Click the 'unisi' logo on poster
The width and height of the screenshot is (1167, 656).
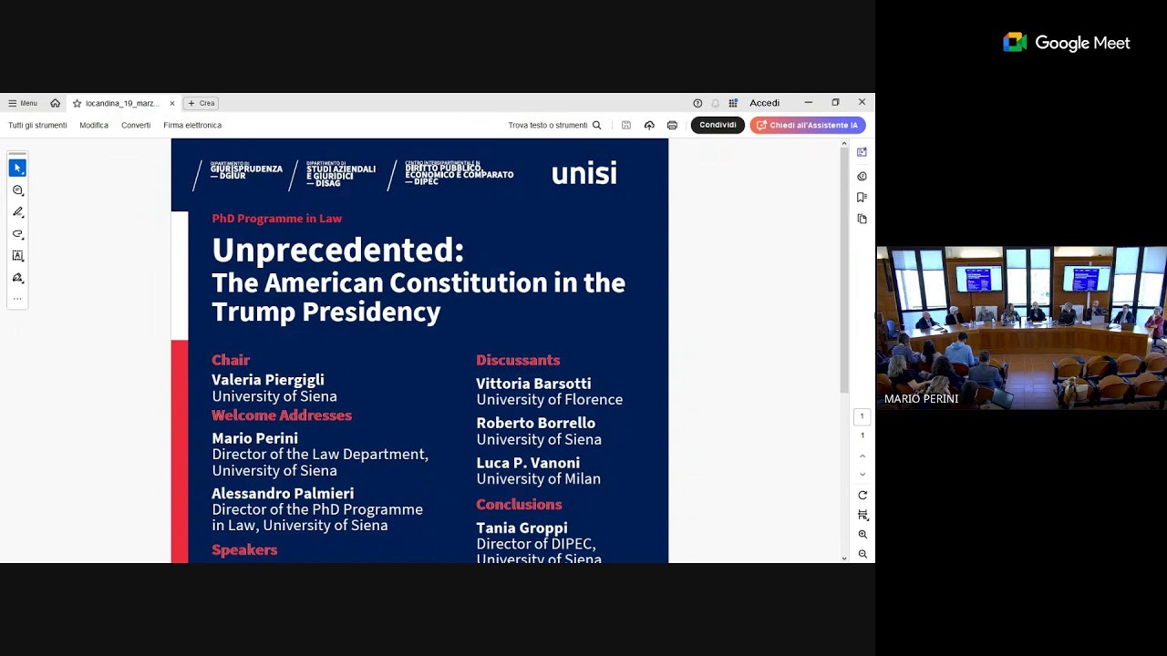point(584,172)
